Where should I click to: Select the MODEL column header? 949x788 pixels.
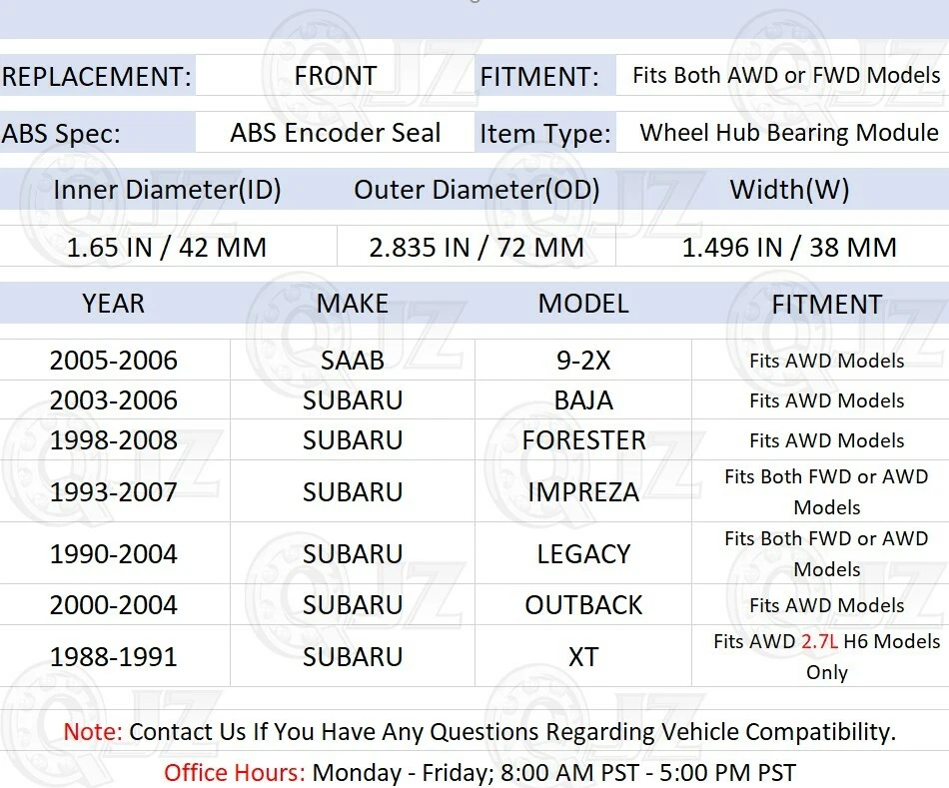583,304
